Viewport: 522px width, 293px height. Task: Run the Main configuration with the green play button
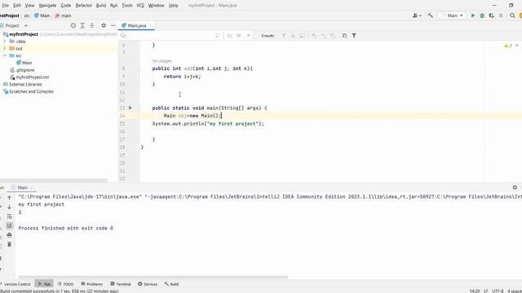click(x=473, y=15)
